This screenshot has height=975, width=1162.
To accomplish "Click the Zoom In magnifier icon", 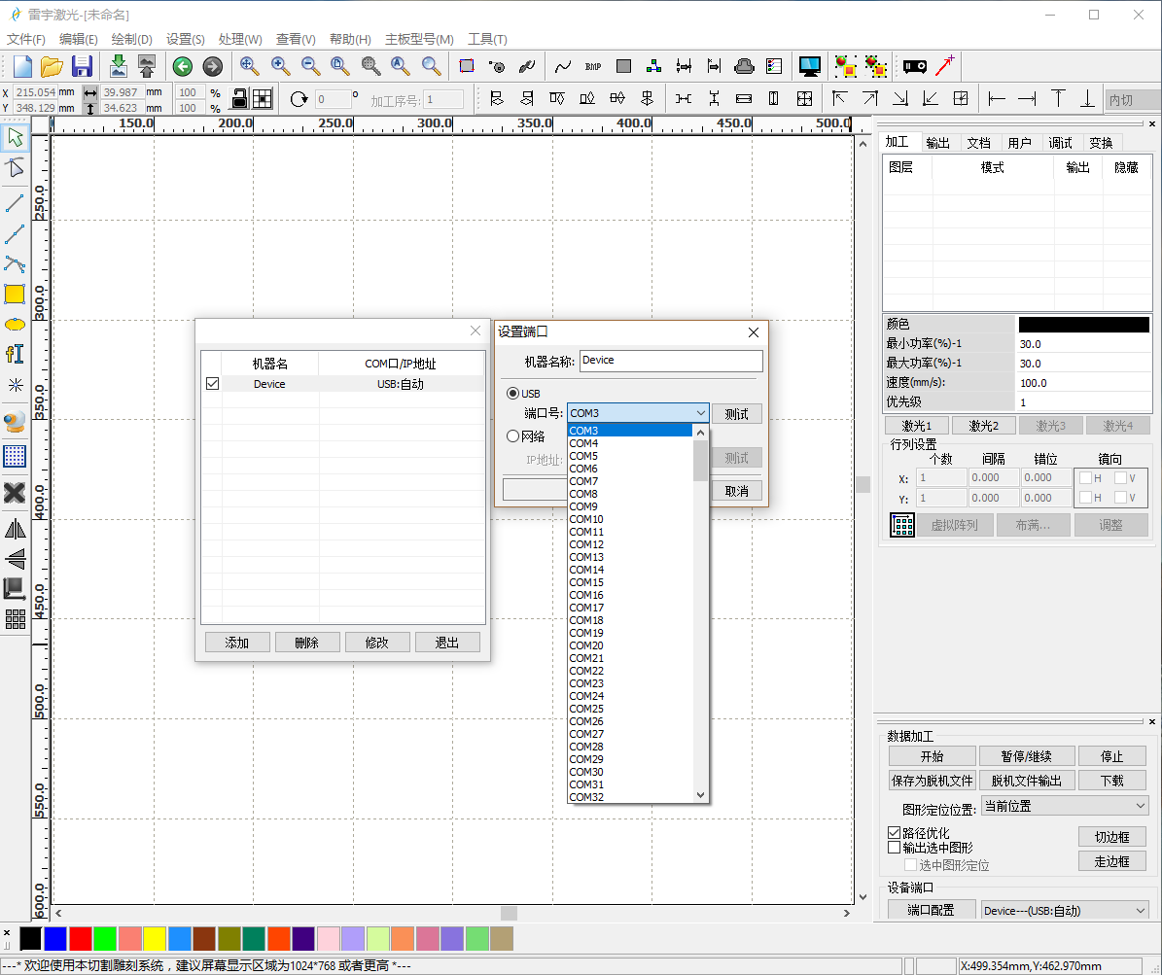I will pyautogui.click(x=280, y=67).
